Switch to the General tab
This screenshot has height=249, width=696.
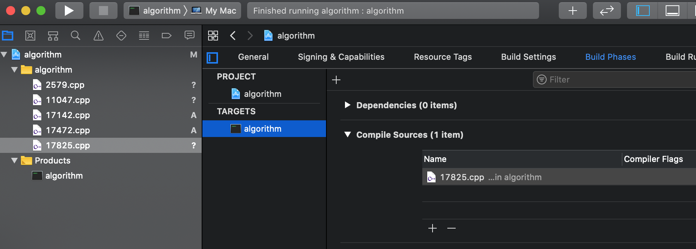[253, 57]
